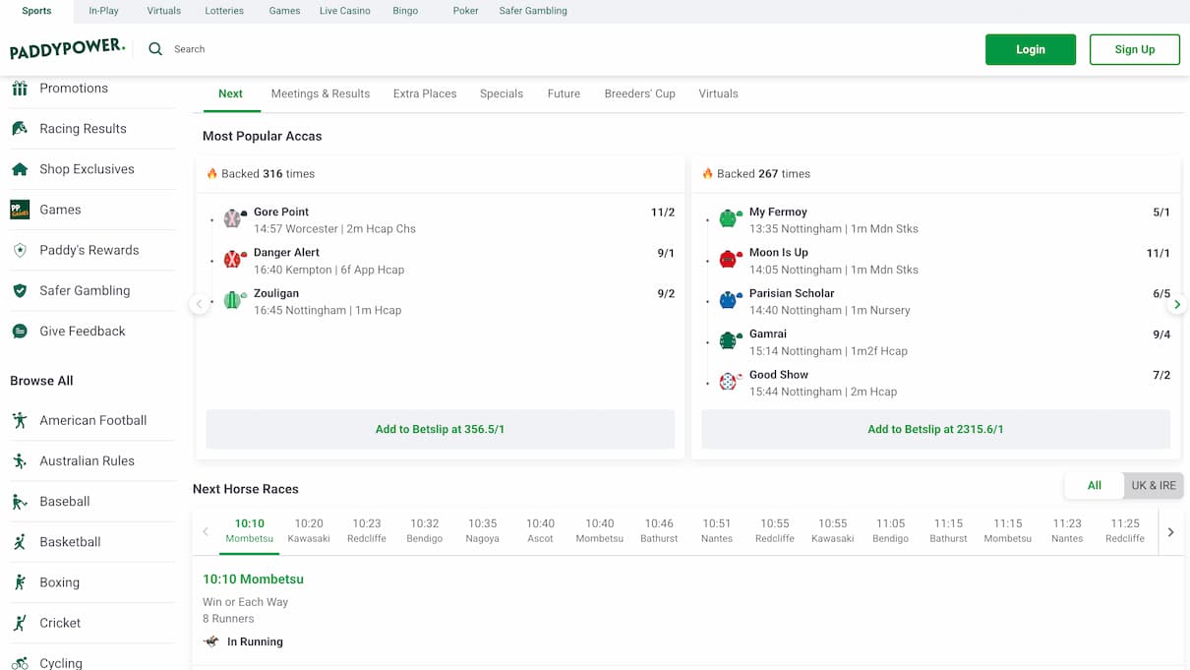Move race times list right
This screenshot has width=1190, height=670.
pyautogui.click(x=1170, y=532)
